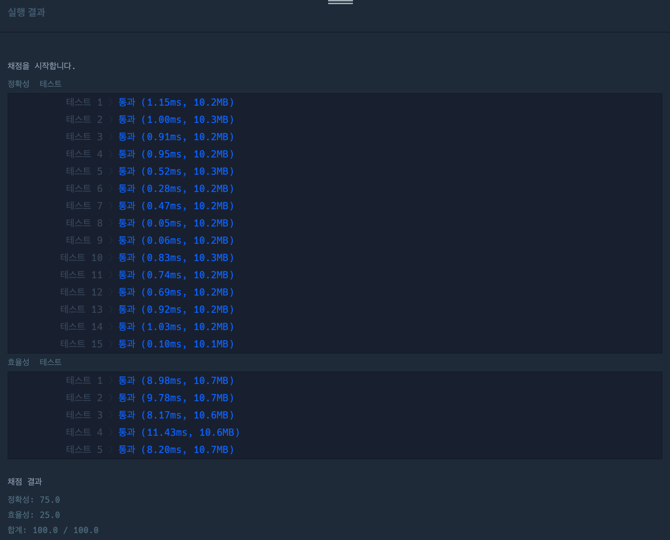Viewport: 670px width, 540px height.
Task: Click chevron next to 테스트 15
Action: (111, 344)
